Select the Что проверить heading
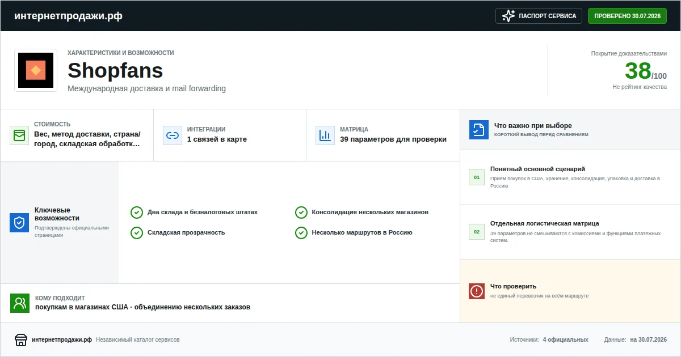This screenshot has width=681, height=357. [513, 286]
